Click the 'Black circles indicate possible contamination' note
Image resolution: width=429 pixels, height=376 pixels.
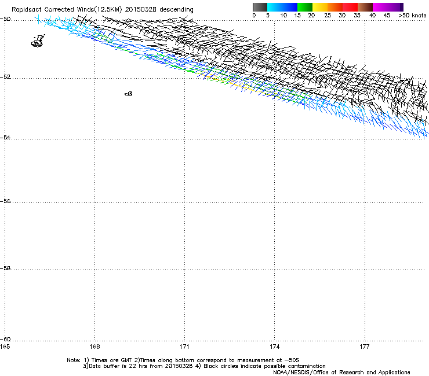click(x=264, y=366)
